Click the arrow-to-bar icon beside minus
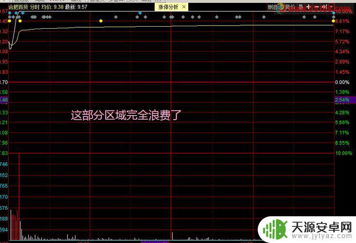The image size is (356, 243). pos(324,7)
